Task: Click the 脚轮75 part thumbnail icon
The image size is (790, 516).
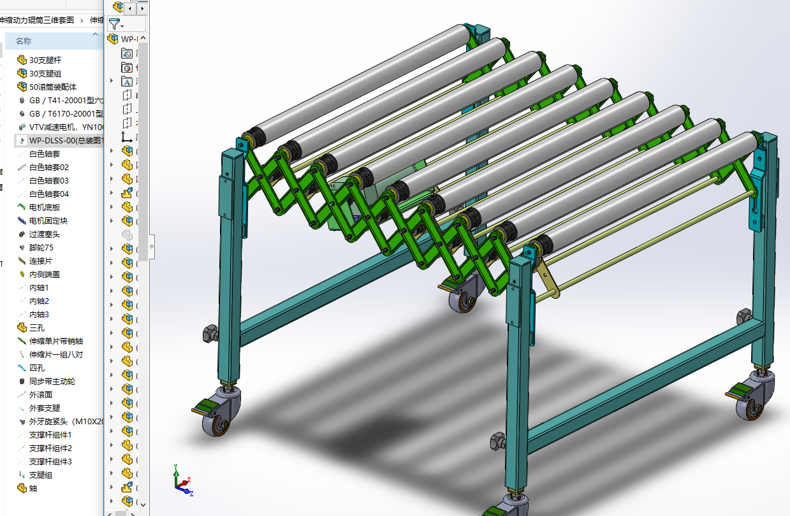Action: pyautogui.click(x=22, y=247)
